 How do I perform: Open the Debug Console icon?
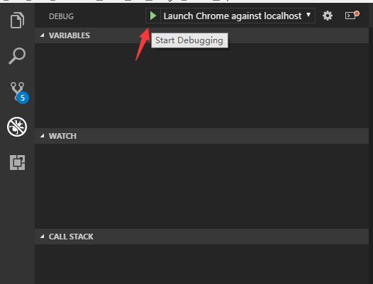point(352,16)
